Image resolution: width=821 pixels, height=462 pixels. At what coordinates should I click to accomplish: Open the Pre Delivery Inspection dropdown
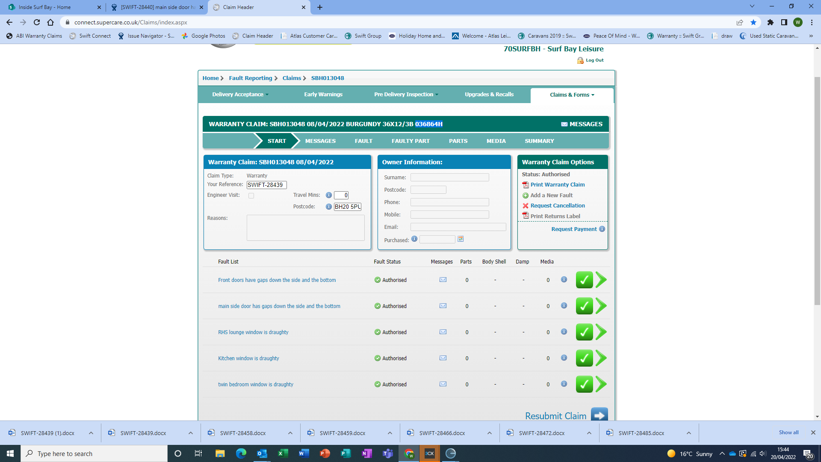tap(406, 95)
